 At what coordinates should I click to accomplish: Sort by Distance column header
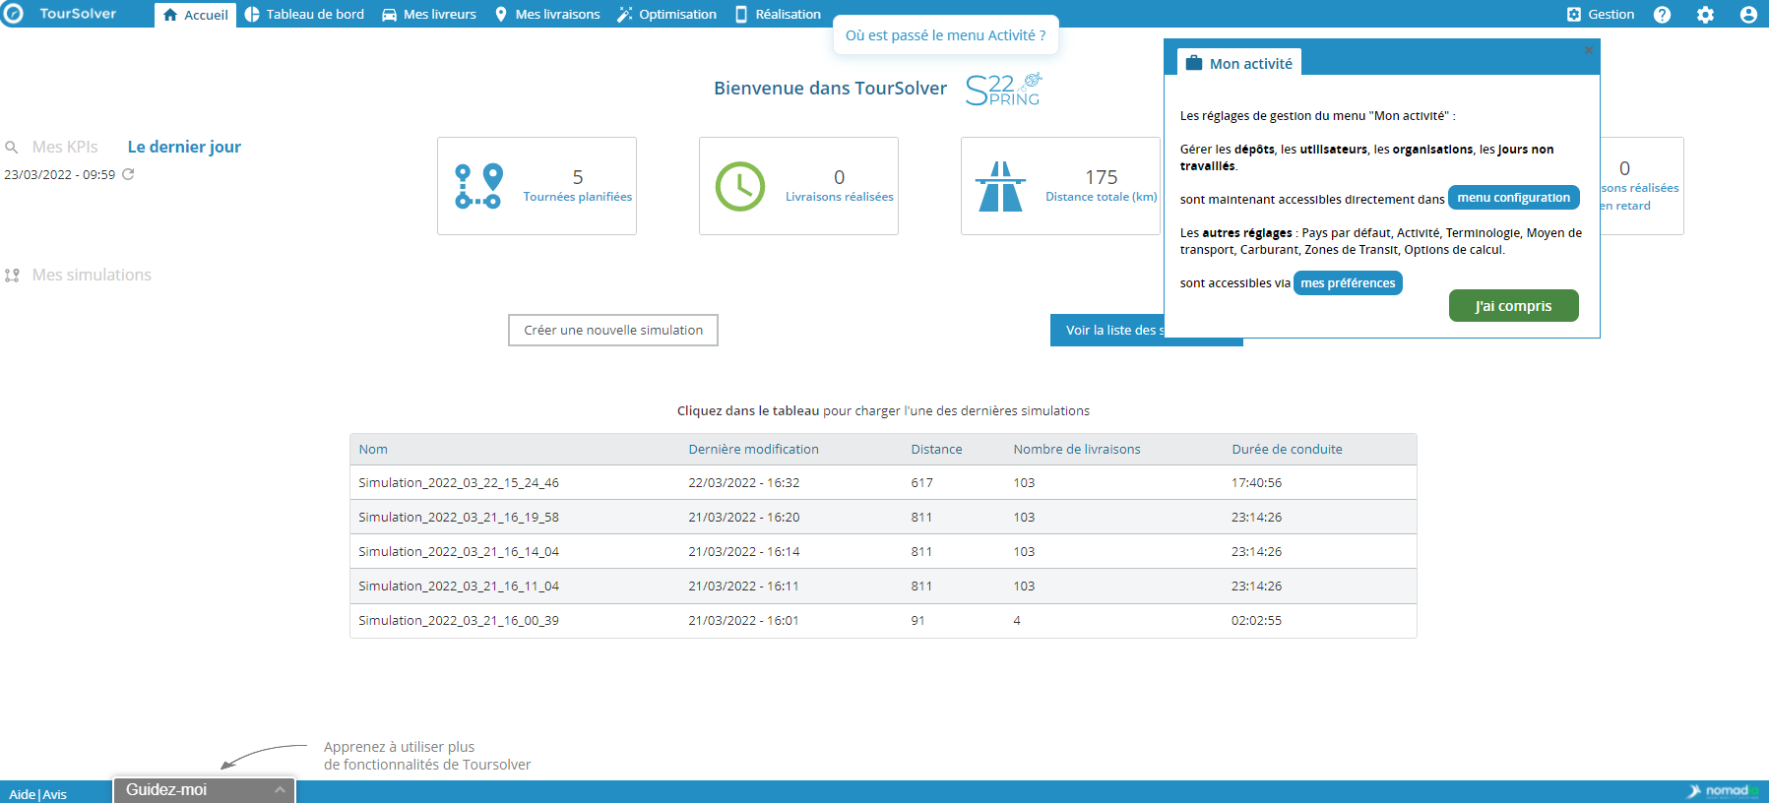point(936,450)
